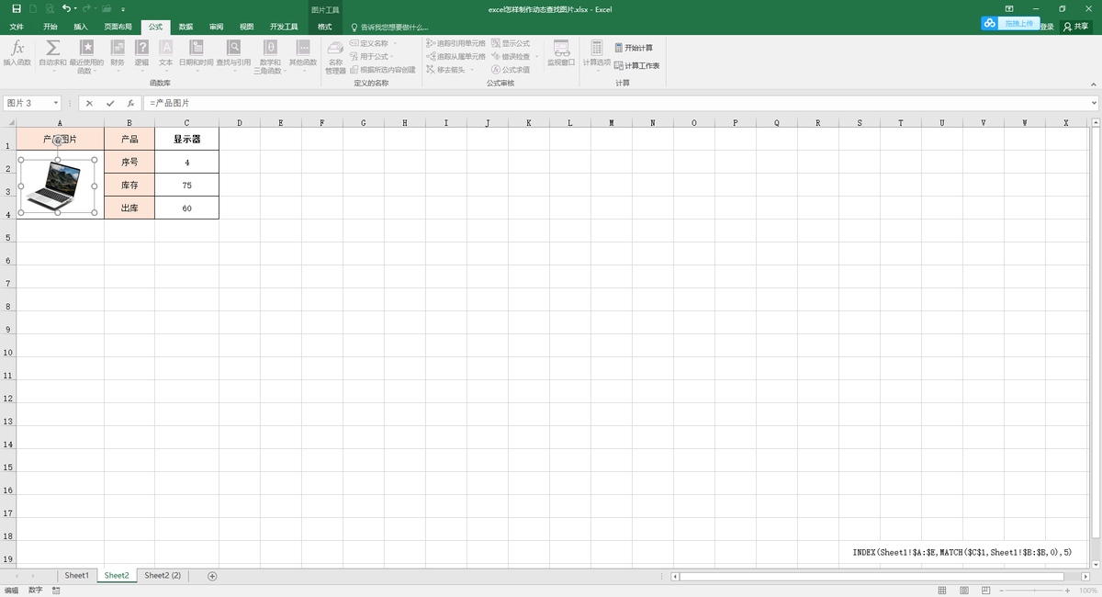Click the Share (共享) button

(x=1075, y=27)
